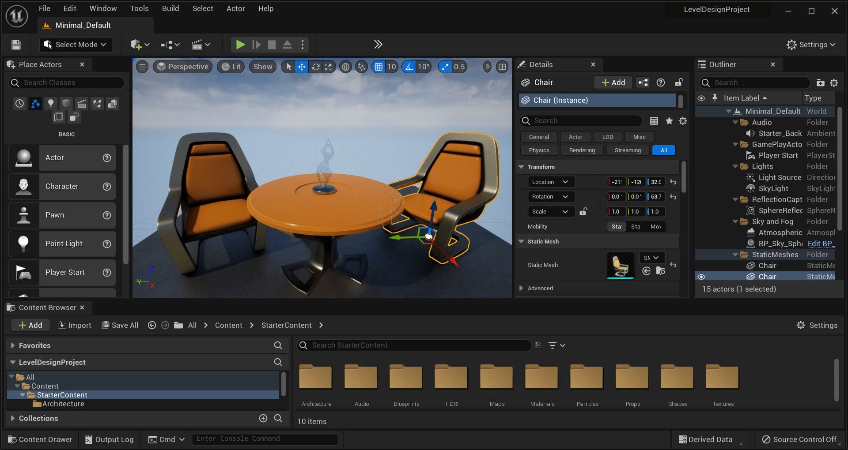Screen dimensions: 848x450
Task: Select the Visual Effects category icon
Action: coord(97,104)
